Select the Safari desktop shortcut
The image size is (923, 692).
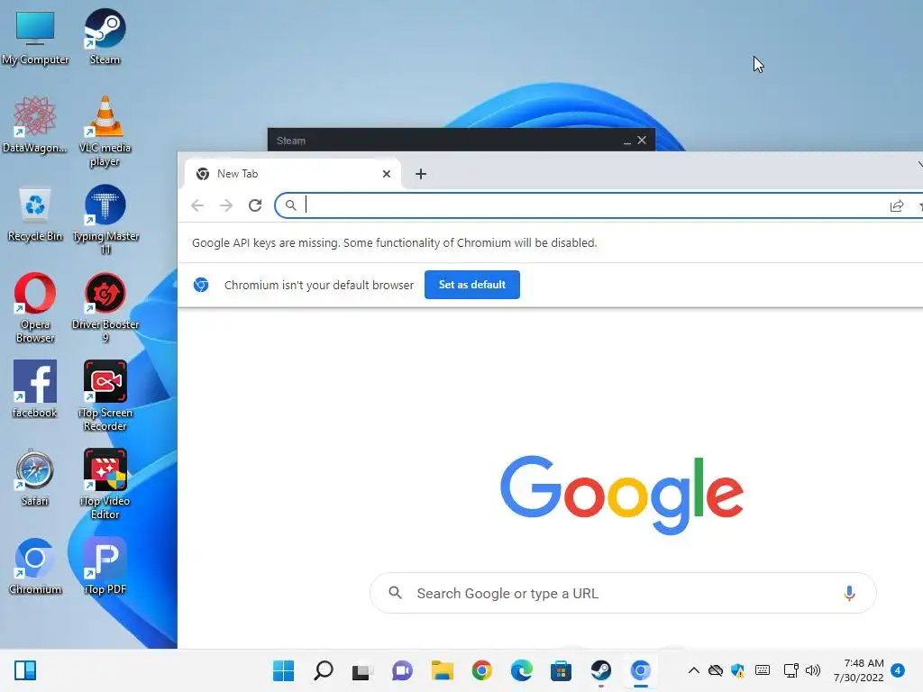pyautogui.click(x=35, y=478)
